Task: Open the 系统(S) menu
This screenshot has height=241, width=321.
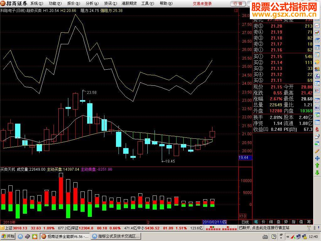Action: pyautogui.click(x=37, y=3)
